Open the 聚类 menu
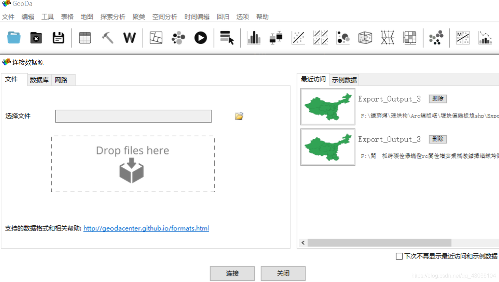This screenshot has height=282, width=499. pos(139,17)
